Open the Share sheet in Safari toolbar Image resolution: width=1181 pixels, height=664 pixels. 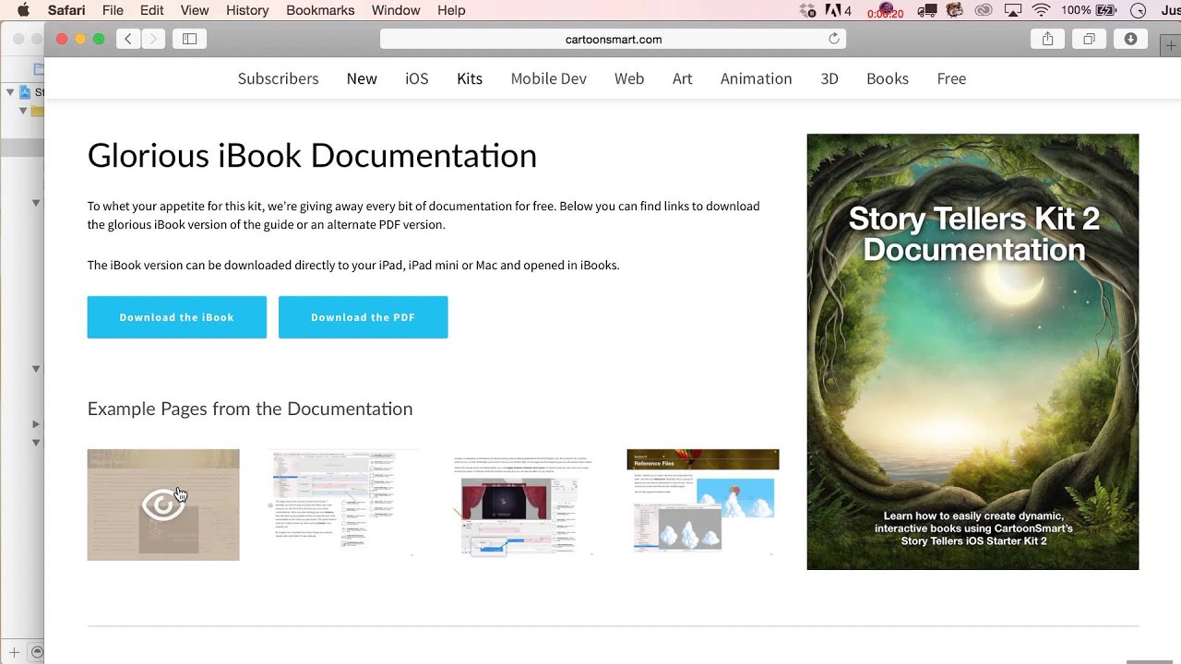click(x=1048, y=39)
